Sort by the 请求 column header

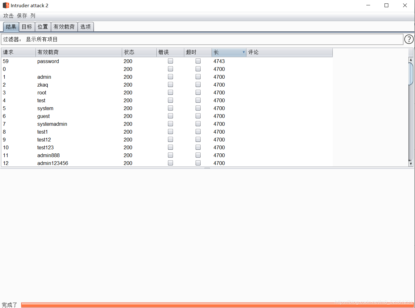[18, 52]
